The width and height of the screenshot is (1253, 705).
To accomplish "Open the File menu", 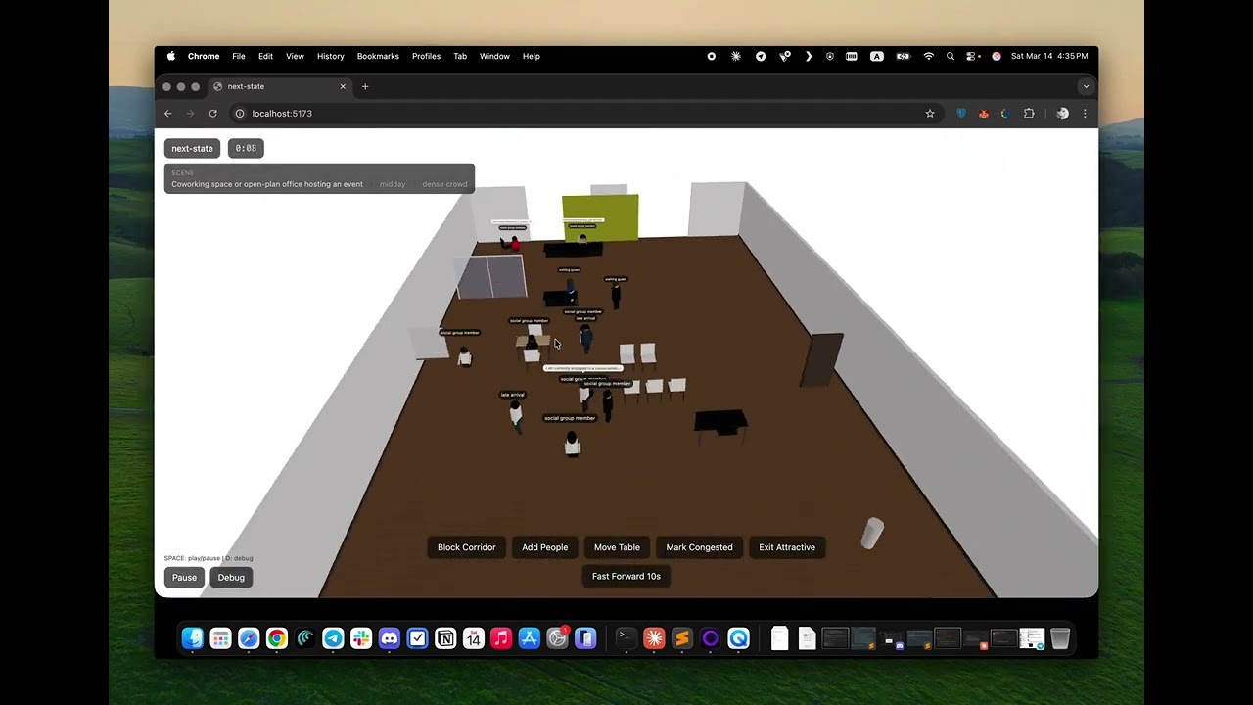I will point(239,56).
